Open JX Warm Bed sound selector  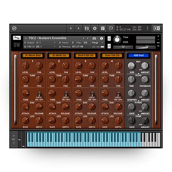(33, 55)
